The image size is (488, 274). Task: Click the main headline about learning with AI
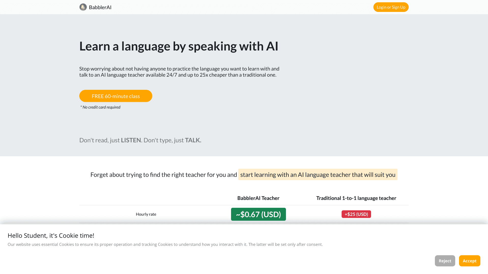179,46
